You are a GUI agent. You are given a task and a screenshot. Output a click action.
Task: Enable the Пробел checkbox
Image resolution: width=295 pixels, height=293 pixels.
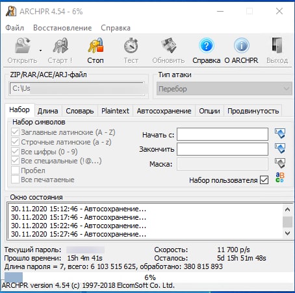[x=15, y=170]
